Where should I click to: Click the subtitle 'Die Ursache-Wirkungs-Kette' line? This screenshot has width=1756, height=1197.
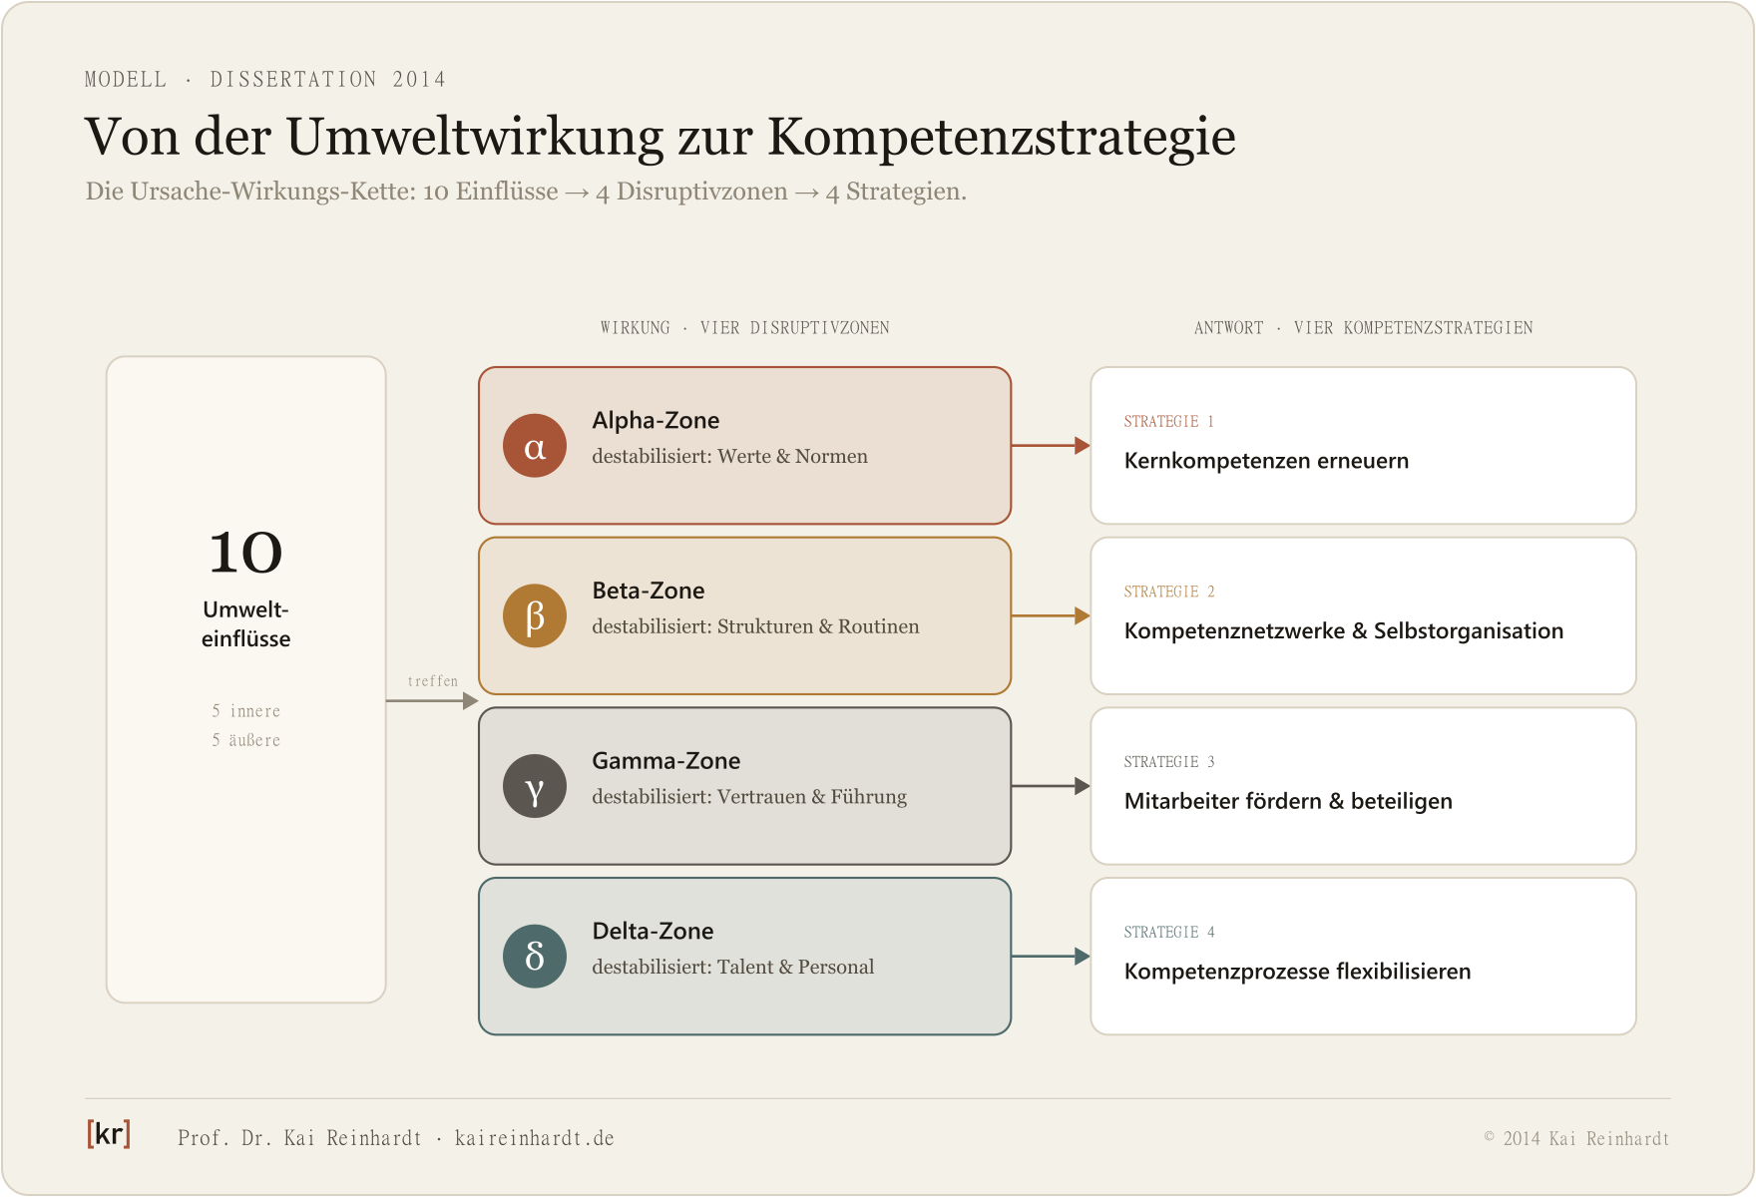[526, 192]
